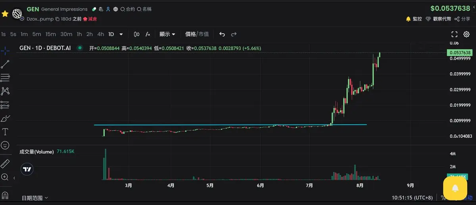Click the 8月 time axis label
476x205 pixels.
pyautogui.click(x=360, y=185)
